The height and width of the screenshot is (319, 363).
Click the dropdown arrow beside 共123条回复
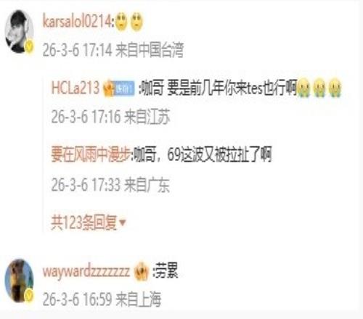click(x=123, y=223)
